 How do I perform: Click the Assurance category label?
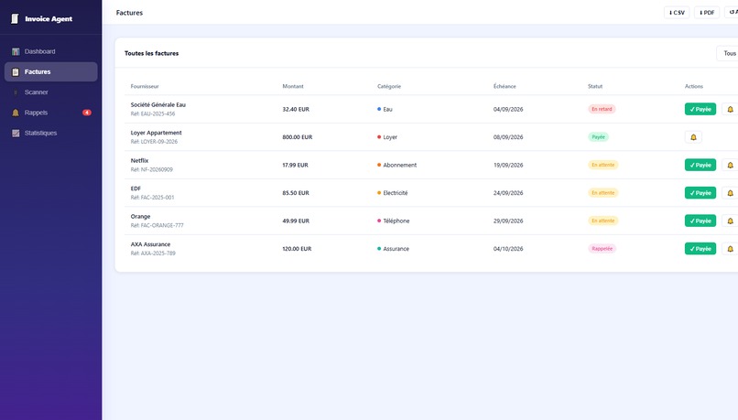tap(396, 249)
